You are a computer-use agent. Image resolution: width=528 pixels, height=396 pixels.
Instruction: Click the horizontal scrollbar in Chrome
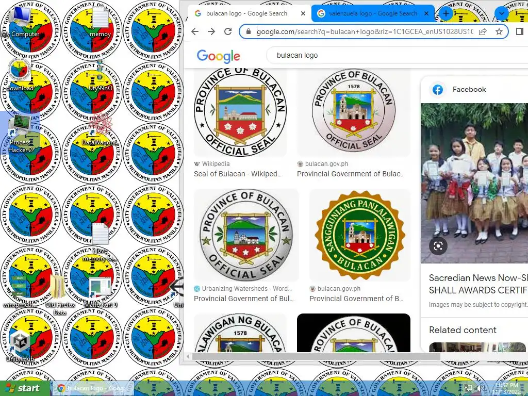tap(316, 356)
